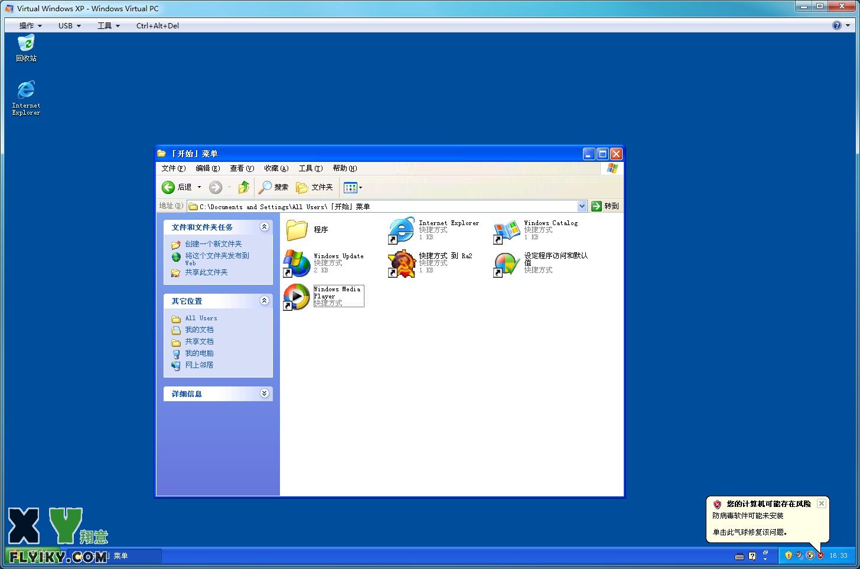
Task: Open Virtual PC 工具 menu
Action: pos(108,25)
